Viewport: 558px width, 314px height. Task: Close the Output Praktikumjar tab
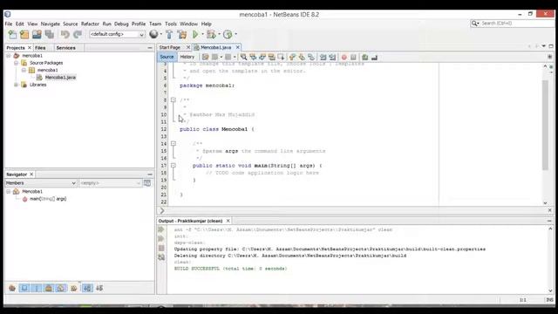pos(228,221)
